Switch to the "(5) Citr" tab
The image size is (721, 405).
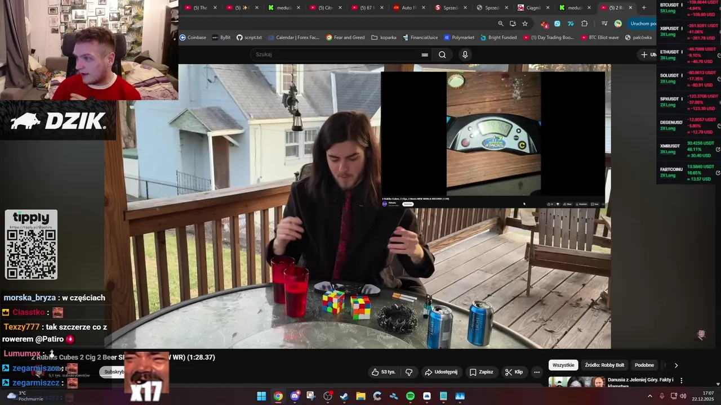point(326,8)
